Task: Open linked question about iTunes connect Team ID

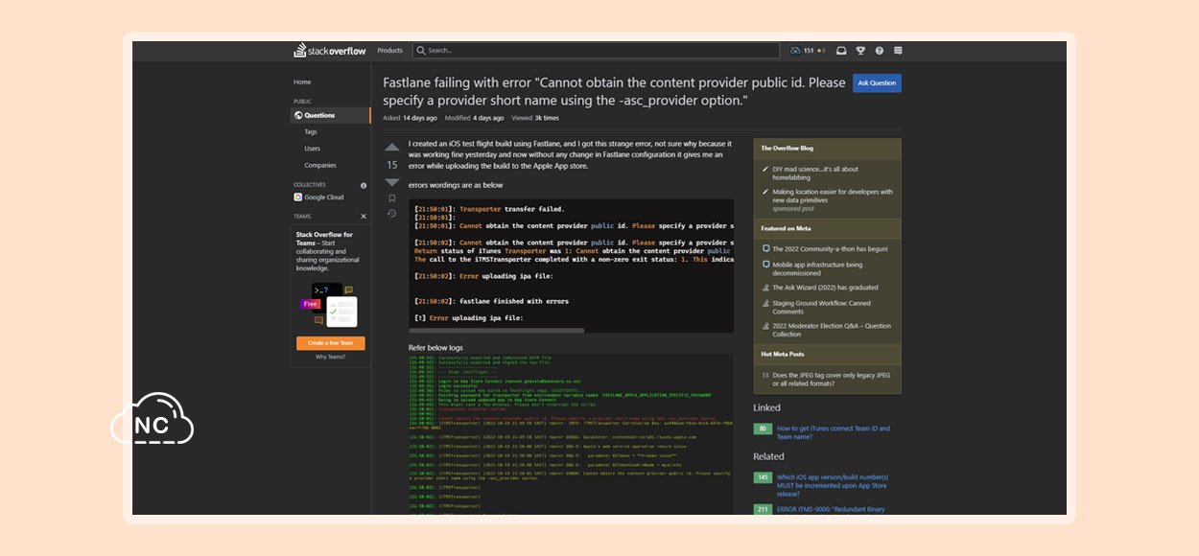Action: click(x=834, y=432)
